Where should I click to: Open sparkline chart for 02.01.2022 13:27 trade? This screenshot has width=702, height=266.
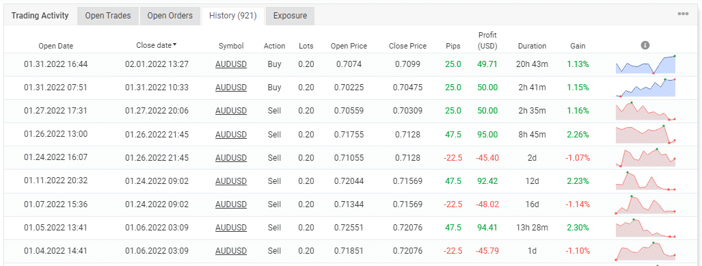point(645,64)
